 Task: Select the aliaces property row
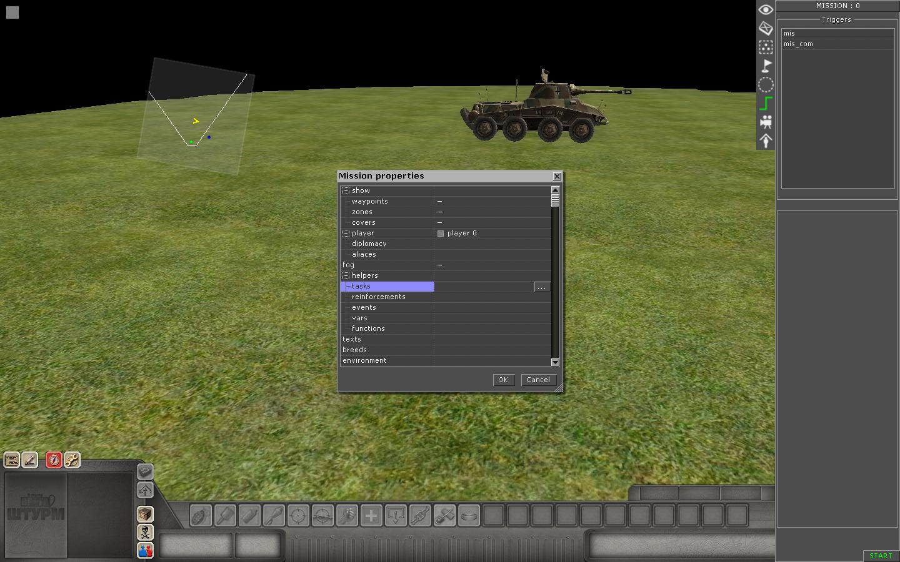tap(445, 254)
